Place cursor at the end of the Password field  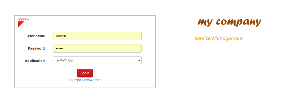(x=138, y=48)
